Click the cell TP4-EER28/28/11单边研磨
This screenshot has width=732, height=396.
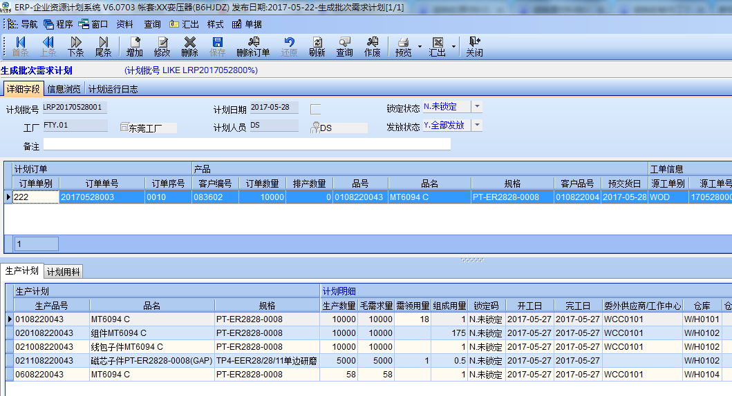click(267, 361)
